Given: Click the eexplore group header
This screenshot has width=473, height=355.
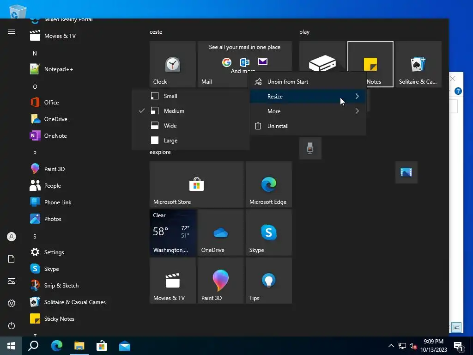Looking at the screenshot, I should click(x=160, y=152).
